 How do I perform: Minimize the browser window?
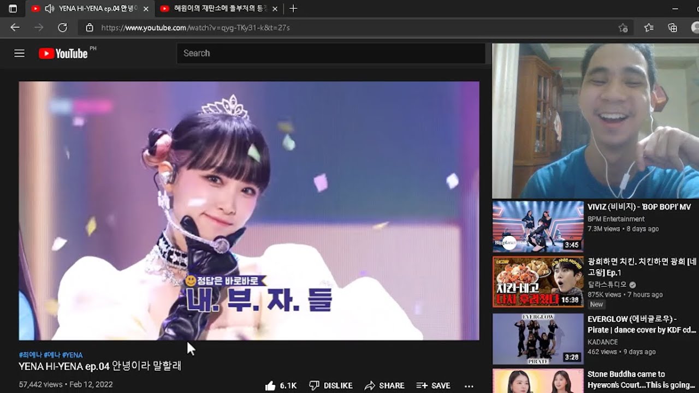(676, 9)
